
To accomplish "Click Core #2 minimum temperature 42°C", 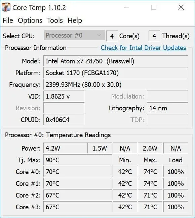I will [125, 195].
